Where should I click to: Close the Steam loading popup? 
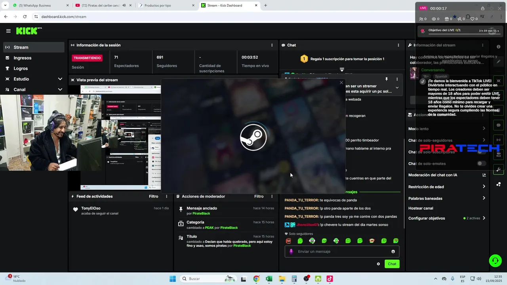click(341, 83)
